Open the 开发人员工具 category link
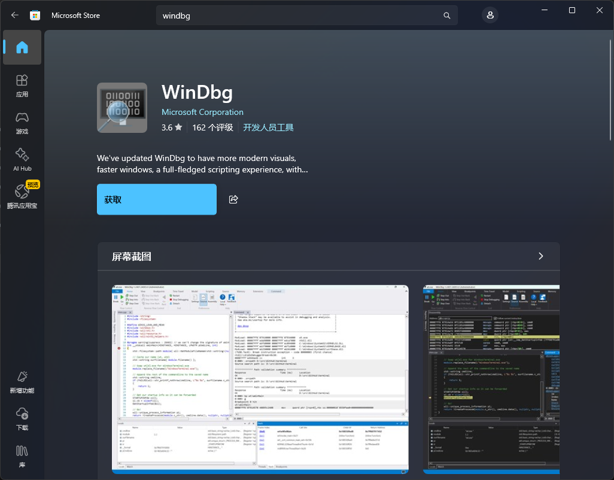 268,127
